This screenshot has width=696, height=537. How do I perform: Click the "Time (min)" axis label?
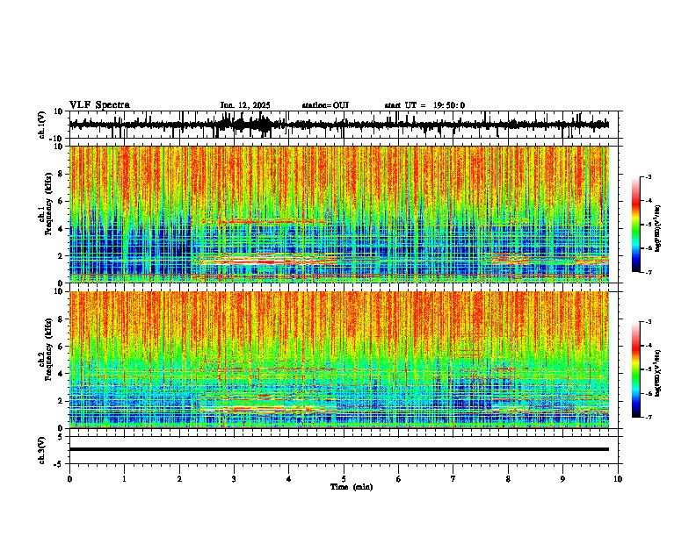pyautogui.click(x=352, y=487)
